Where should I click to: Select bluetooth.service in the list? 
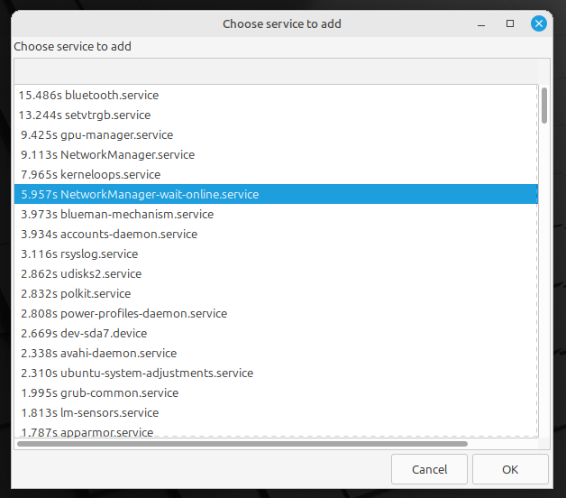pos(276,95)
